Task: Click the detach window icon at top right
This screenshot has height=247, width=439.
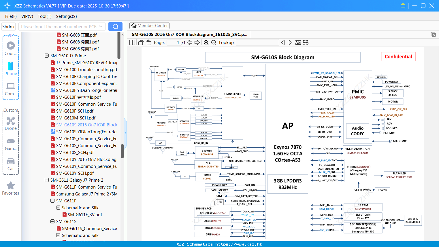Action: click(x=433, y=34)
